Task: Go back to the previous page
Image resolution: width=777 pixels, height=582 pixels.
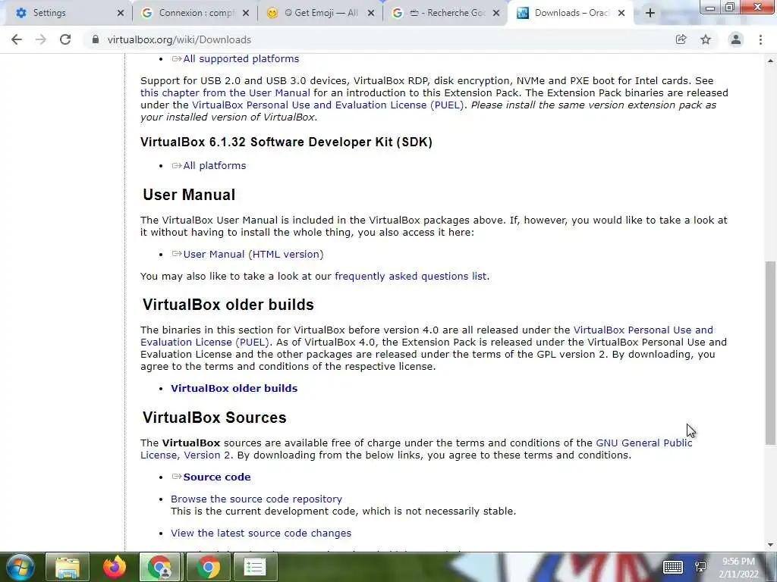Action: 17,39
